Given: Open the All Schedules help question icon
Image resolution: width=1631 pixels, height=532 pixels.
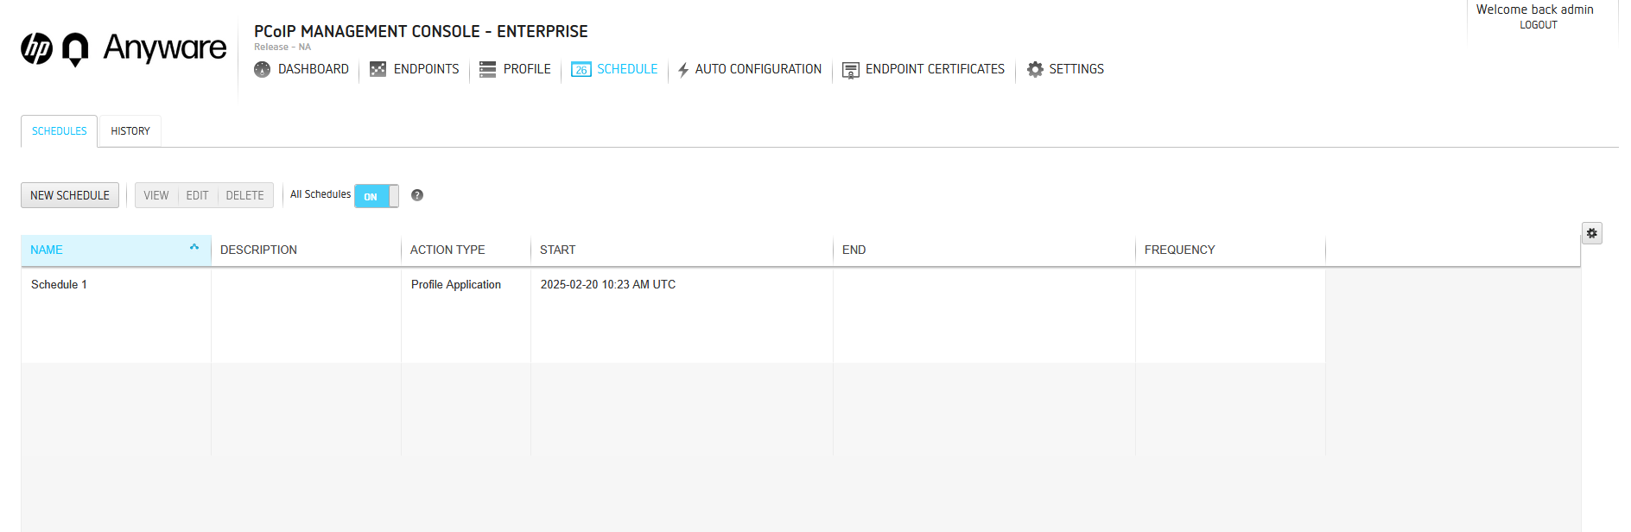Looking at the screenshot, I should (417, 195).
